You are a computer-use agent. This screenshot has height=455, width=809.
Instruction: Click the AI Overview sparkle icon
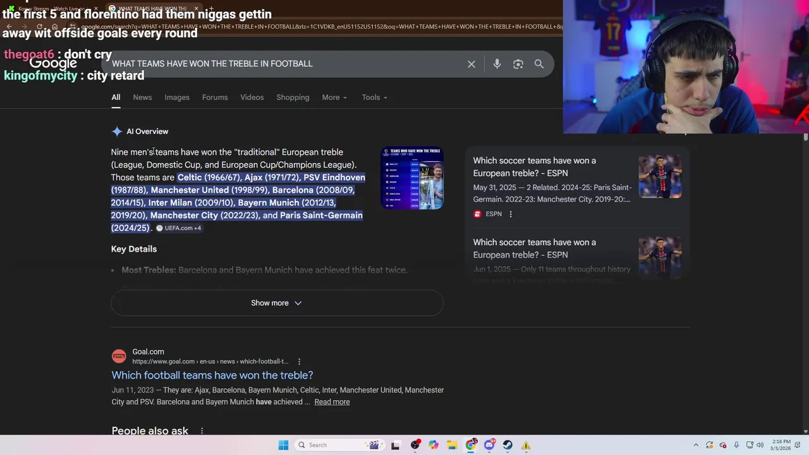coord(117,131)
